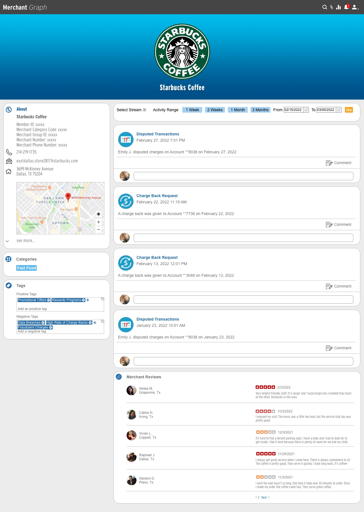Zoom in on the map
This screenshot has width=364, height=512.
coord(99,222)
